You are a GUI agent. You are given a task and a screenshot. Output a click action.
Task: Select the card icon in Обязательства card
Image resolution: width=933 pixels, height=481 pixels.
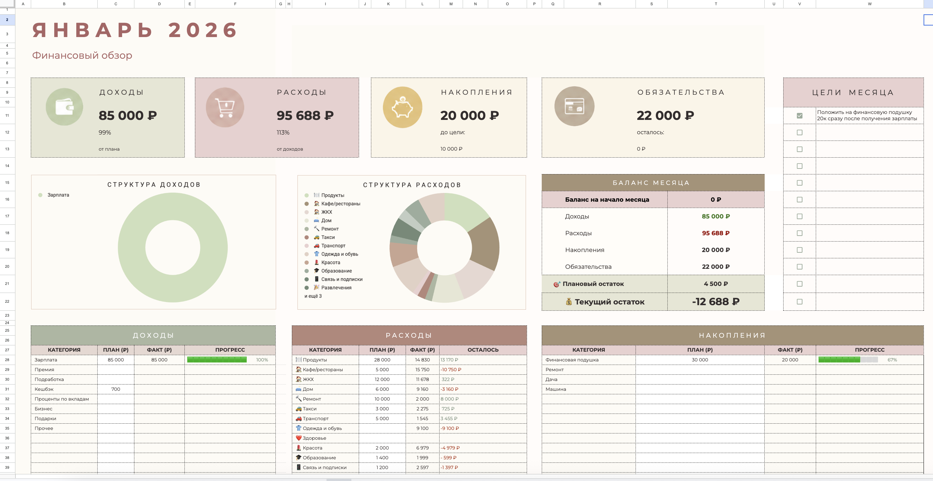point(574,106)
